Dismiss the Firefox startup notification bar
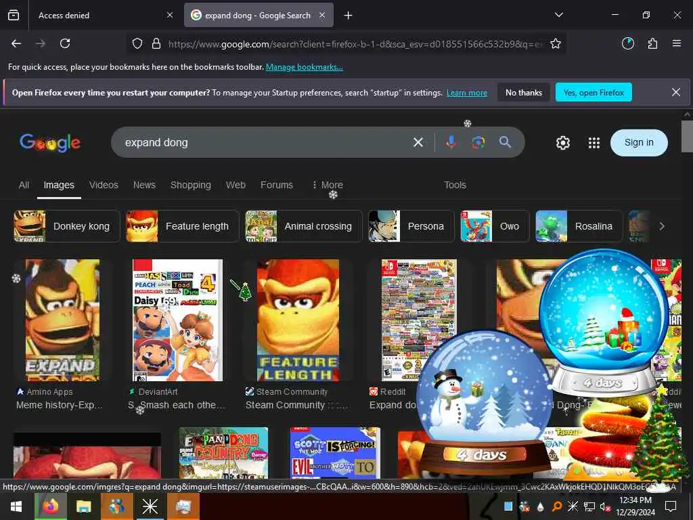 (x=676, y=92)
